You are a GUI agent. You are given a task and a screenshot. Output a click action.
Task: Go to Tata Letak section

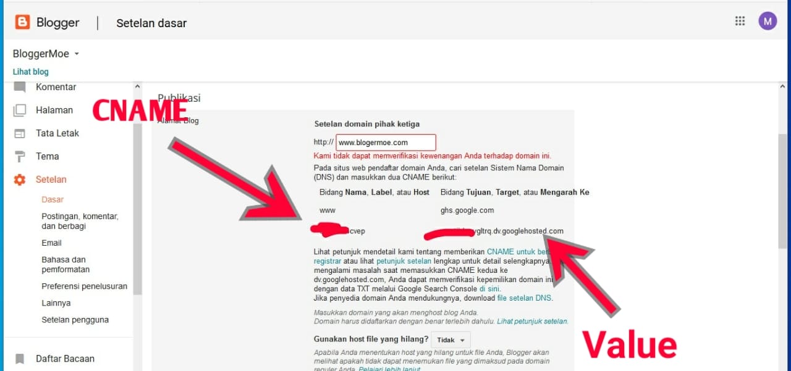(x=57, y=133)
